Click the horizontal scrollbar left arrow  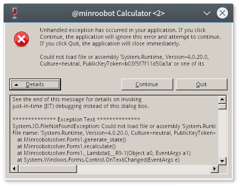pyautogui.click(x=14, y=168)
